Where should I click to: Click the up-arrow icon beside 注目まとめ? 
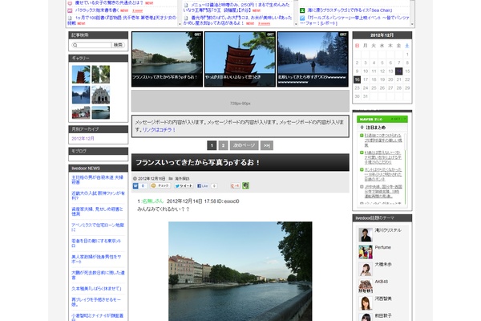click(362, 127)
